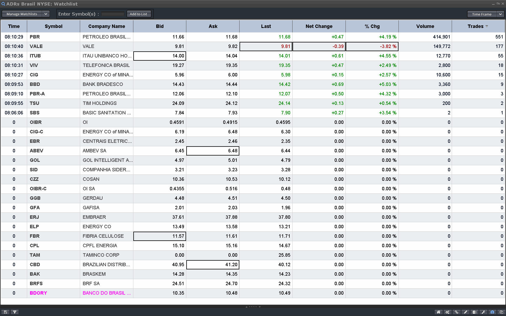Image resolution: width=506 pixels, height=316 pixels.
Task: Open the gears settings icon at bottom
Action: pos(447,312)
